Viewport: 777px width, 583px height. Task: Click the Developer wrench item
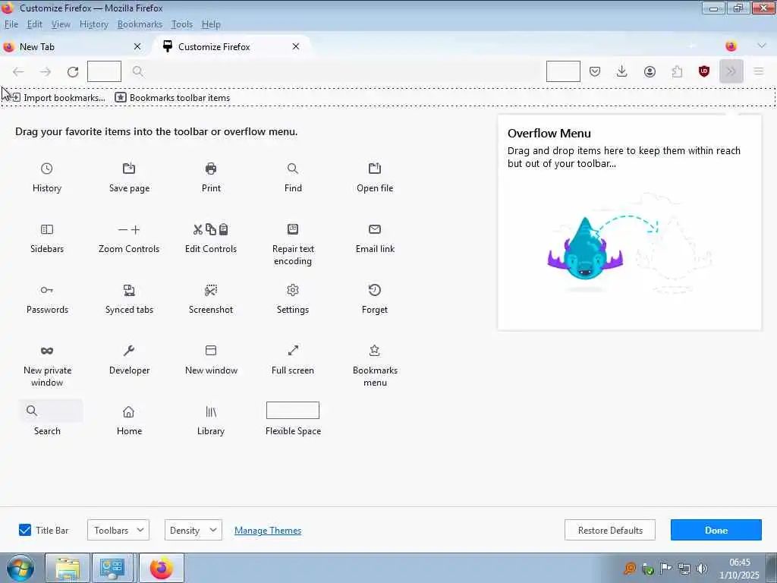129,360
